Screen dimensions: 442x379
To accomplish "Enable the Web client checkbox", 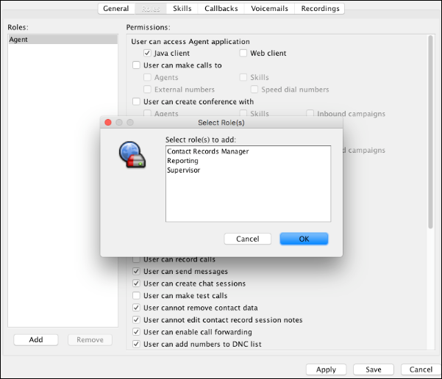I will coord(243,53).
